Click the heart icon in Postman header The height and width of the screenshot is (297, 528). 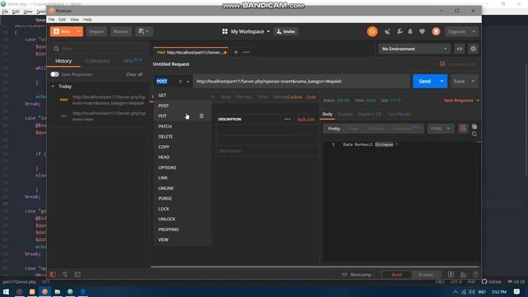(x=422, y=31)
